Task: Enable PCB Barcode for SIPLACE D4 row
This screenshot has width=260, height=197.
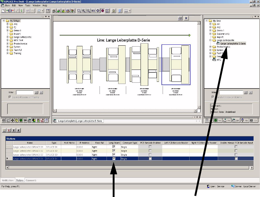Action: pyautogui.click(x=150, y=147)
